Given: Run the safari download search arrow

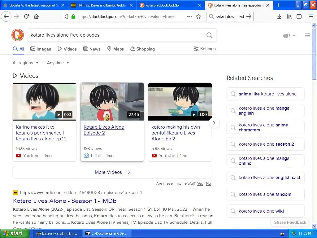Looking at the screenshot, I should click(x=249, y=16).
